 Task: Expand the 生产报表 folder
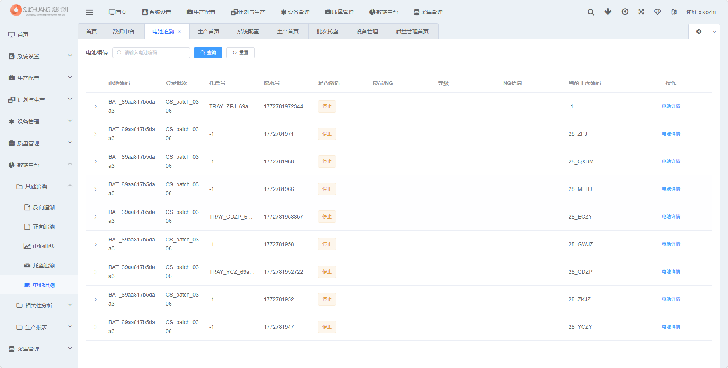tap(39, 327)
